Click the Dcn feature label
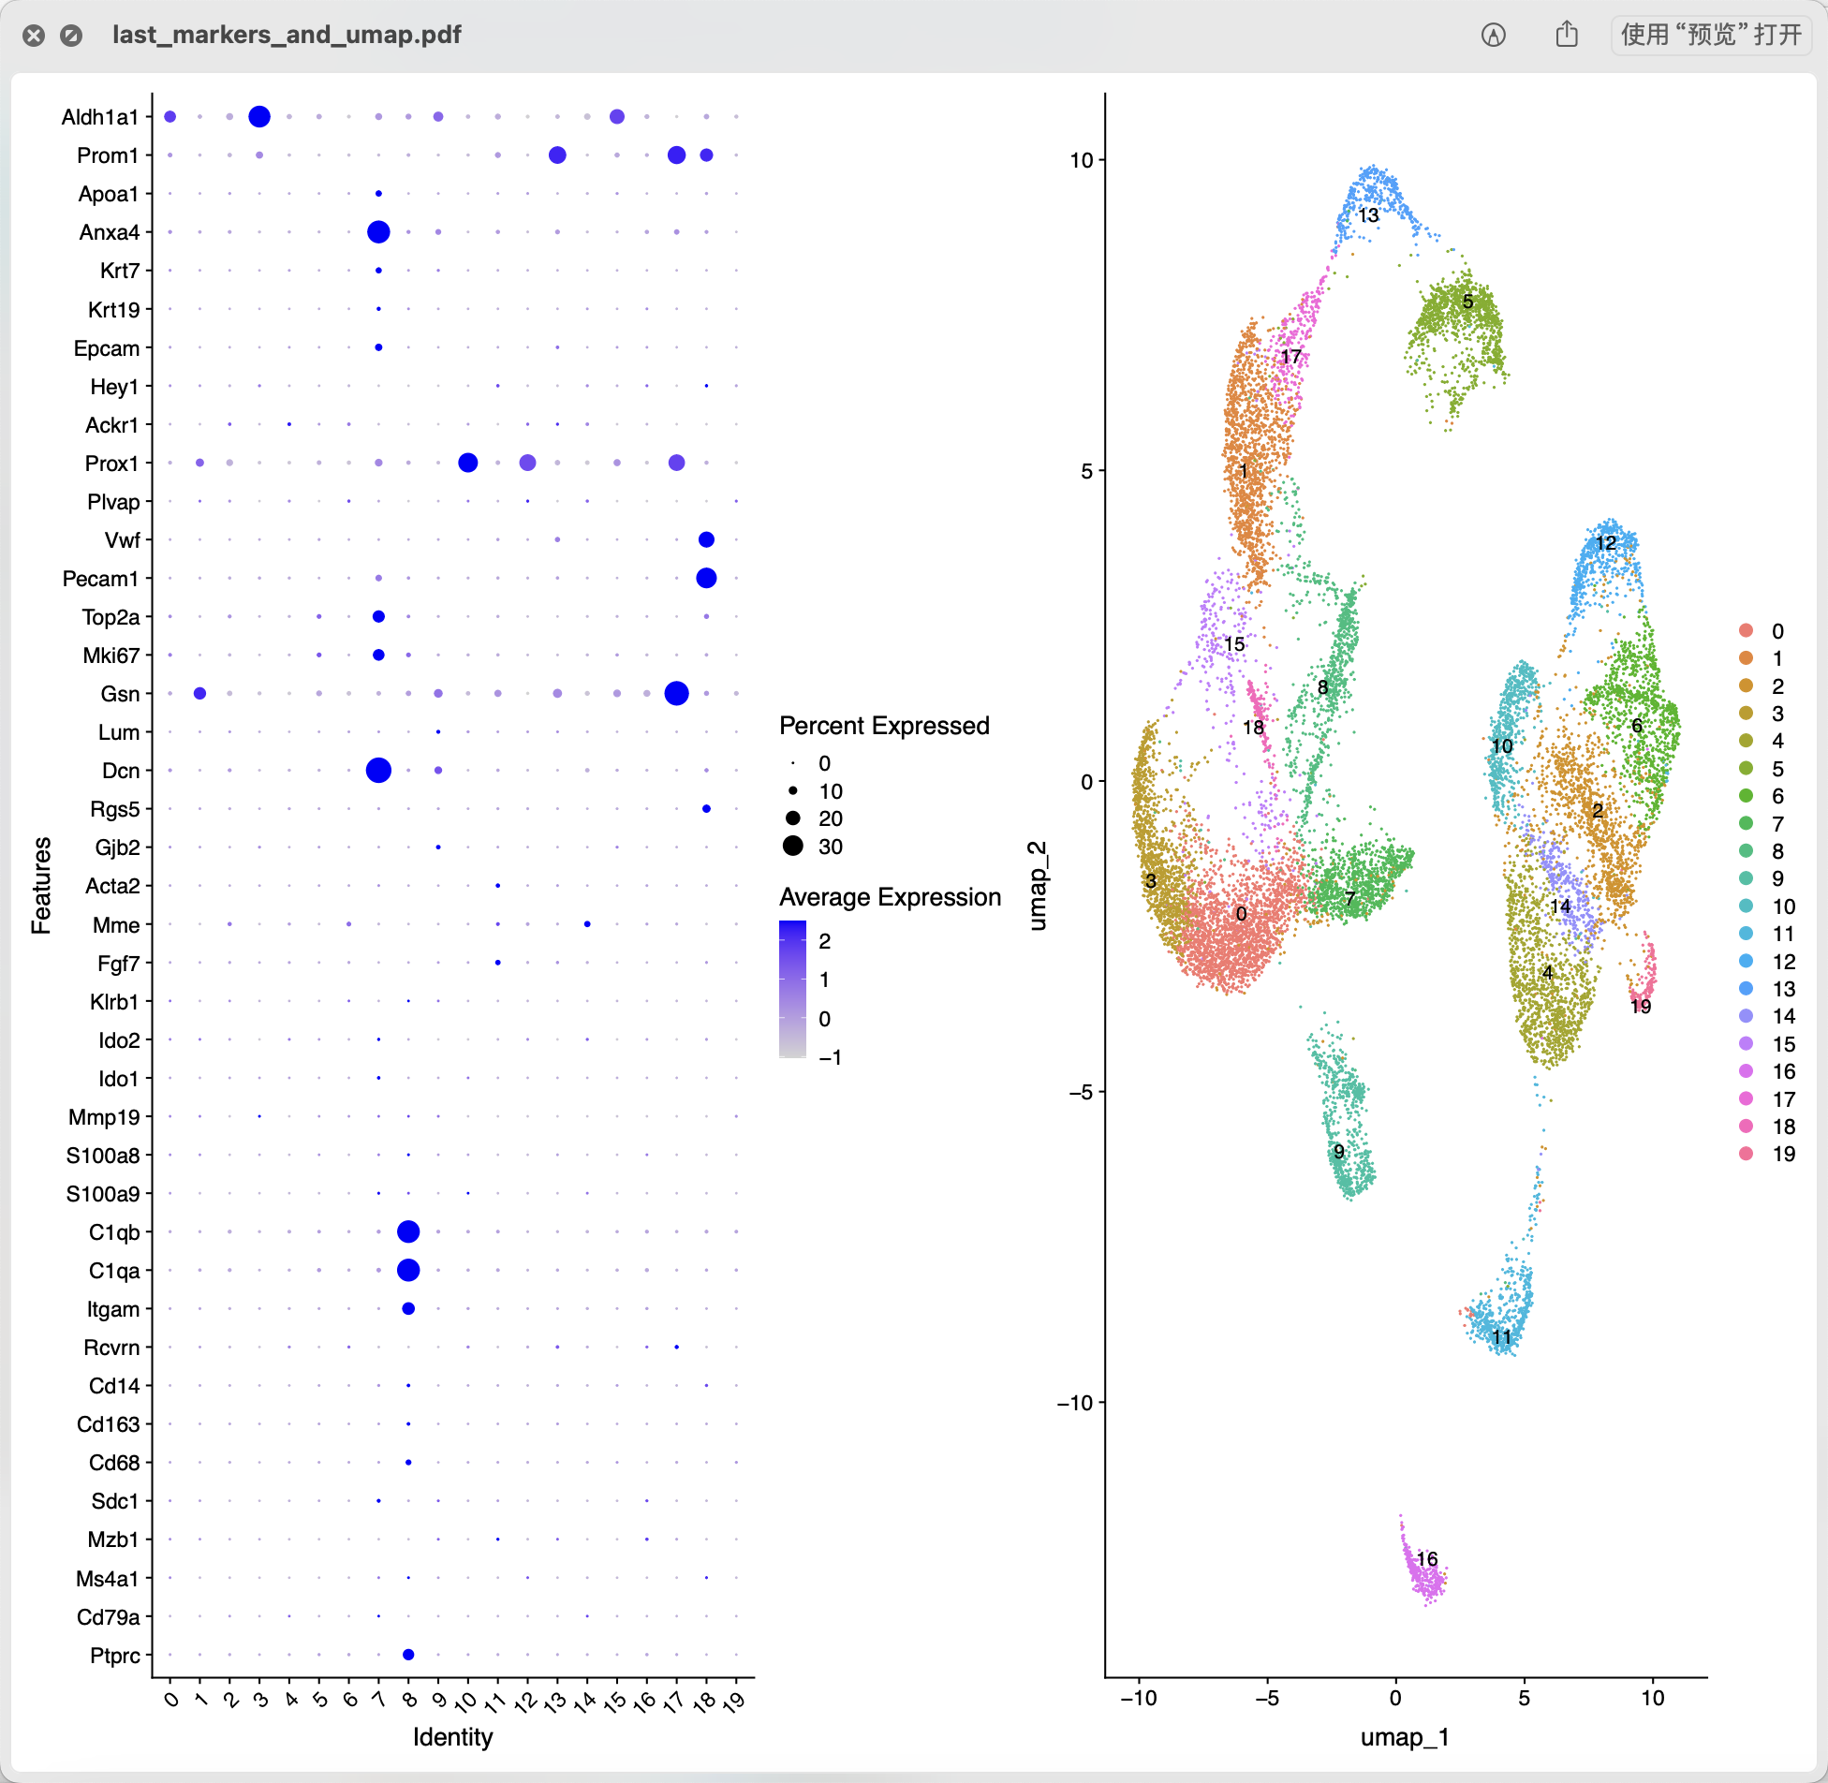 tap(121, 771)
